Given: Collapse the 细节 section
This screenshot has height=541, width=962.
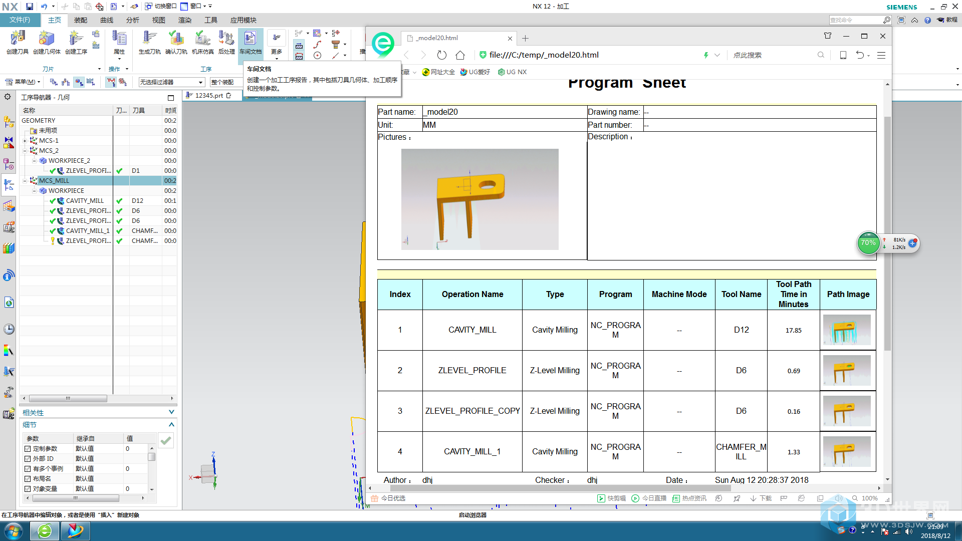Looking at the screenshot, I should click(x=171, y=424).
